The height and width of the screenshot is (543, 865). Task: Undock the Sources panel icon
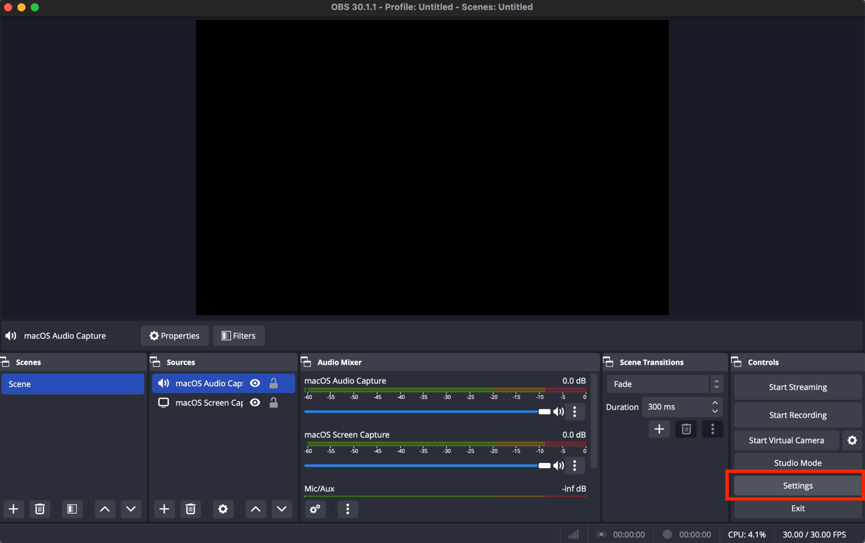(155, 362)
